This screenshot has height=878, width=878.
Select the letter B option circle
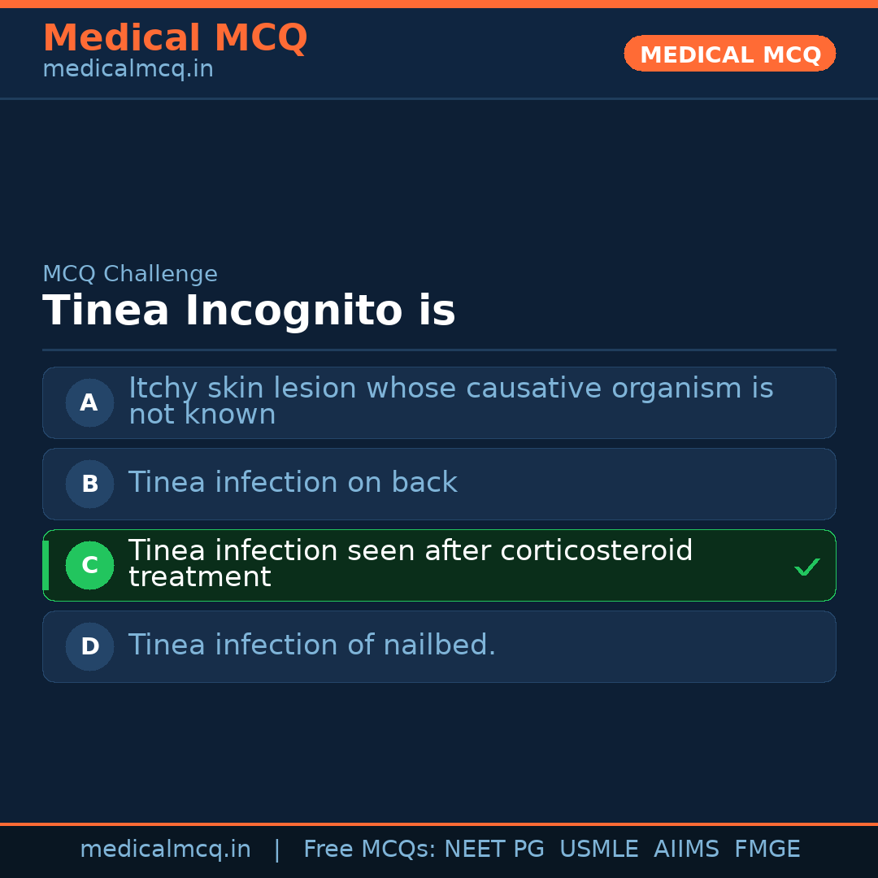pos(89,484)
